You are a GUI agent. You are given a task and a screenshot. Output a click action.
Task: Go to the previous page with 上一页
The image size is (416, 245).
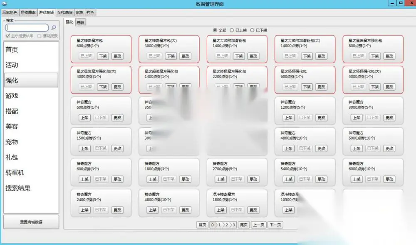coord(258,225)
